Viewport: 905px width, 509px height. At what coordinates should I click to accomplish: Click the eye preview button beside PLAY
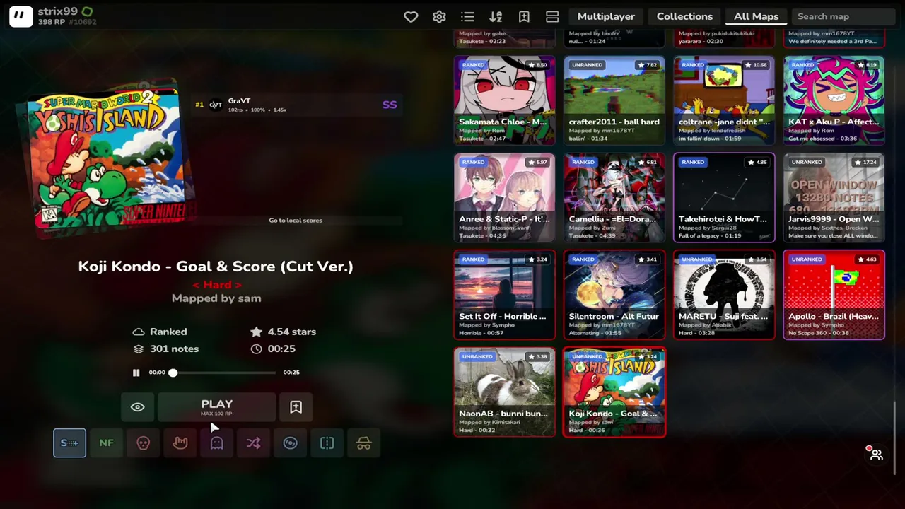pos(138,407)
